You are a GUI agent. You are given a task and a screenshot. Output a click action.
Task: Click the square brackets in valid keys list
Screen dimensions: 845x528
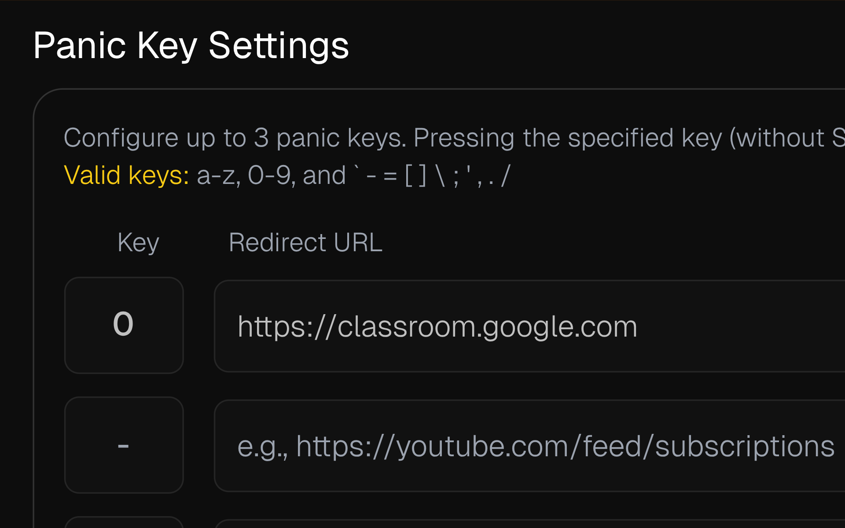coord(415,175)
